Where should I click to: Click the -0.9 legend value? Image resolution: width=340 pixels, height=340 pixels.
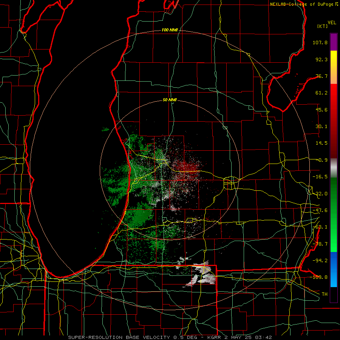[x=321, y=160]
